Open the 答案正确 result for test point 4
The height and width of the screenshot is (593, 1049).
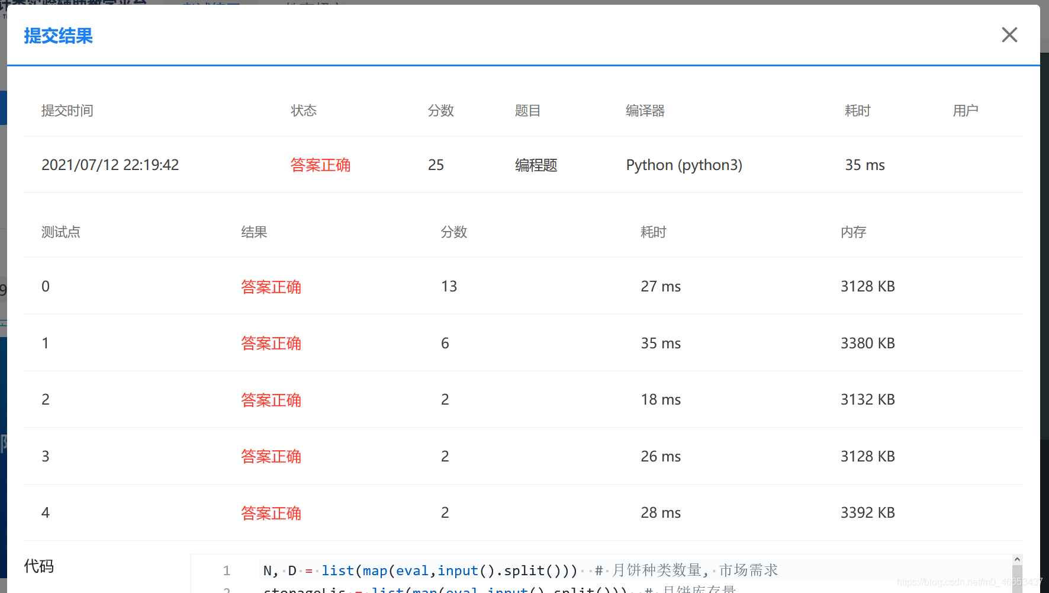click(x=271, y=513)
